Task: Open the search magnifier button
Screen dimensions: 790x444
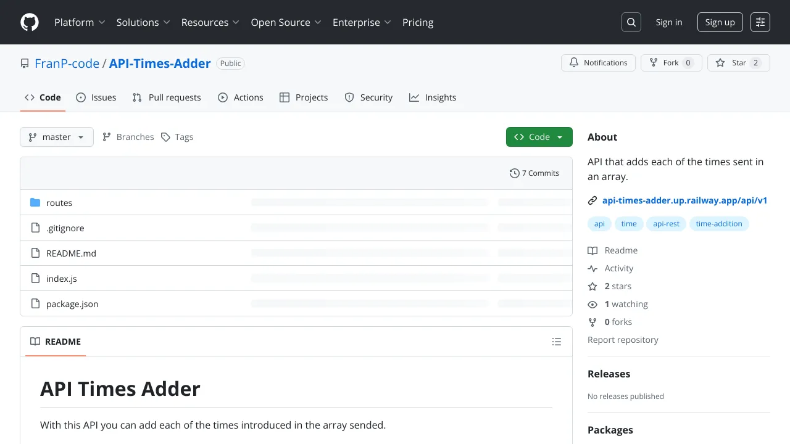Action: click(631, 22)
